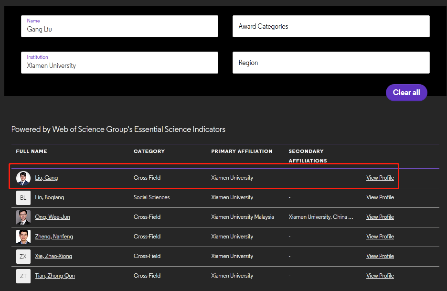Click Gang Liu's profile photo
The height and width of the screenshot is (291, 447).
[23, 178]
